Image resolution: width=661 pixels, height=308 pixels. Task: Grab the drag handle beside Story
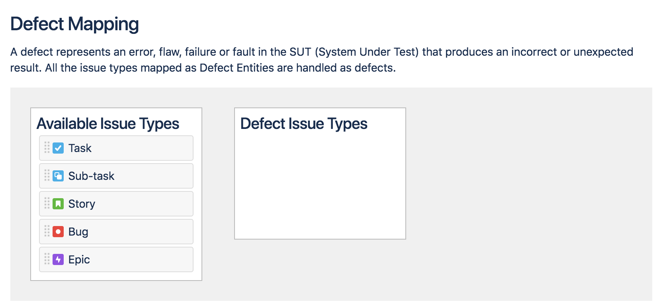point(47,203)
